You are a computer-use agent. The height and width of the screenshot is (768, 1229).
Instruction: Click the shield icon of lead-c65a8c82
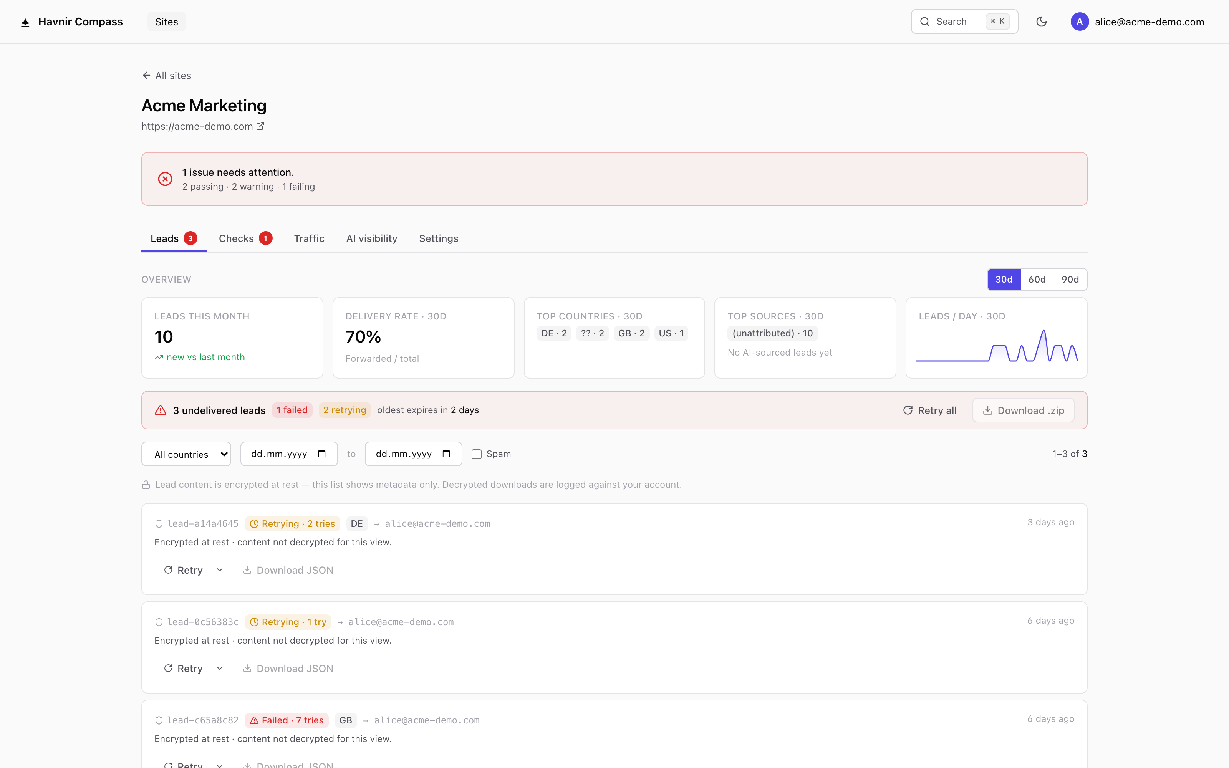tap(159, 720)
